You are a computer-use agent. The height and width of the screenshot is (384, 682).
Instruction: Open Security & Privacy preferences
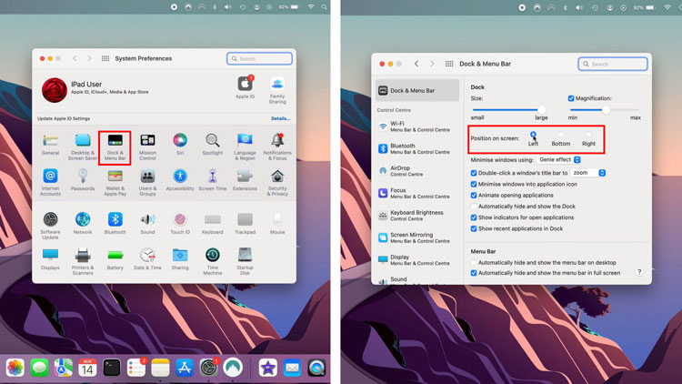pyautogui.click(x=277, y=176)
